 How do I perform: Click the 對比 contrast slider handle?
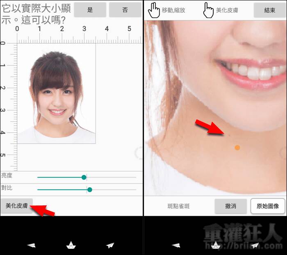tap(90, 190)
